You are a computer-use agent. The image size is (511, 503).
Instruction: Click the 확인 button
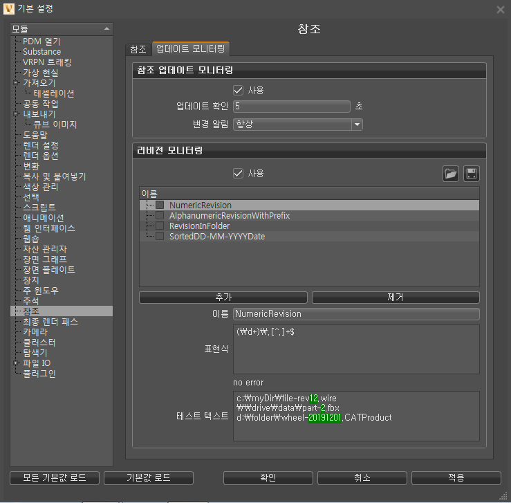tap(268, 478)
